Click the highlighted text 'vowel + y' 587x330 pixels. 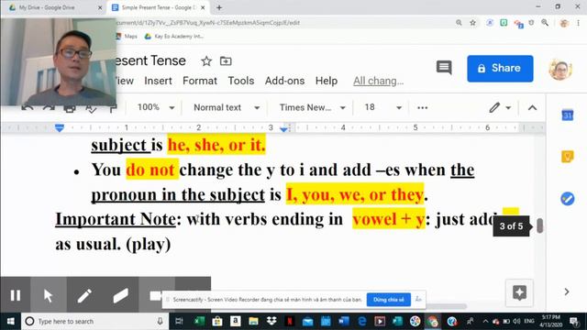coord(388,219)
